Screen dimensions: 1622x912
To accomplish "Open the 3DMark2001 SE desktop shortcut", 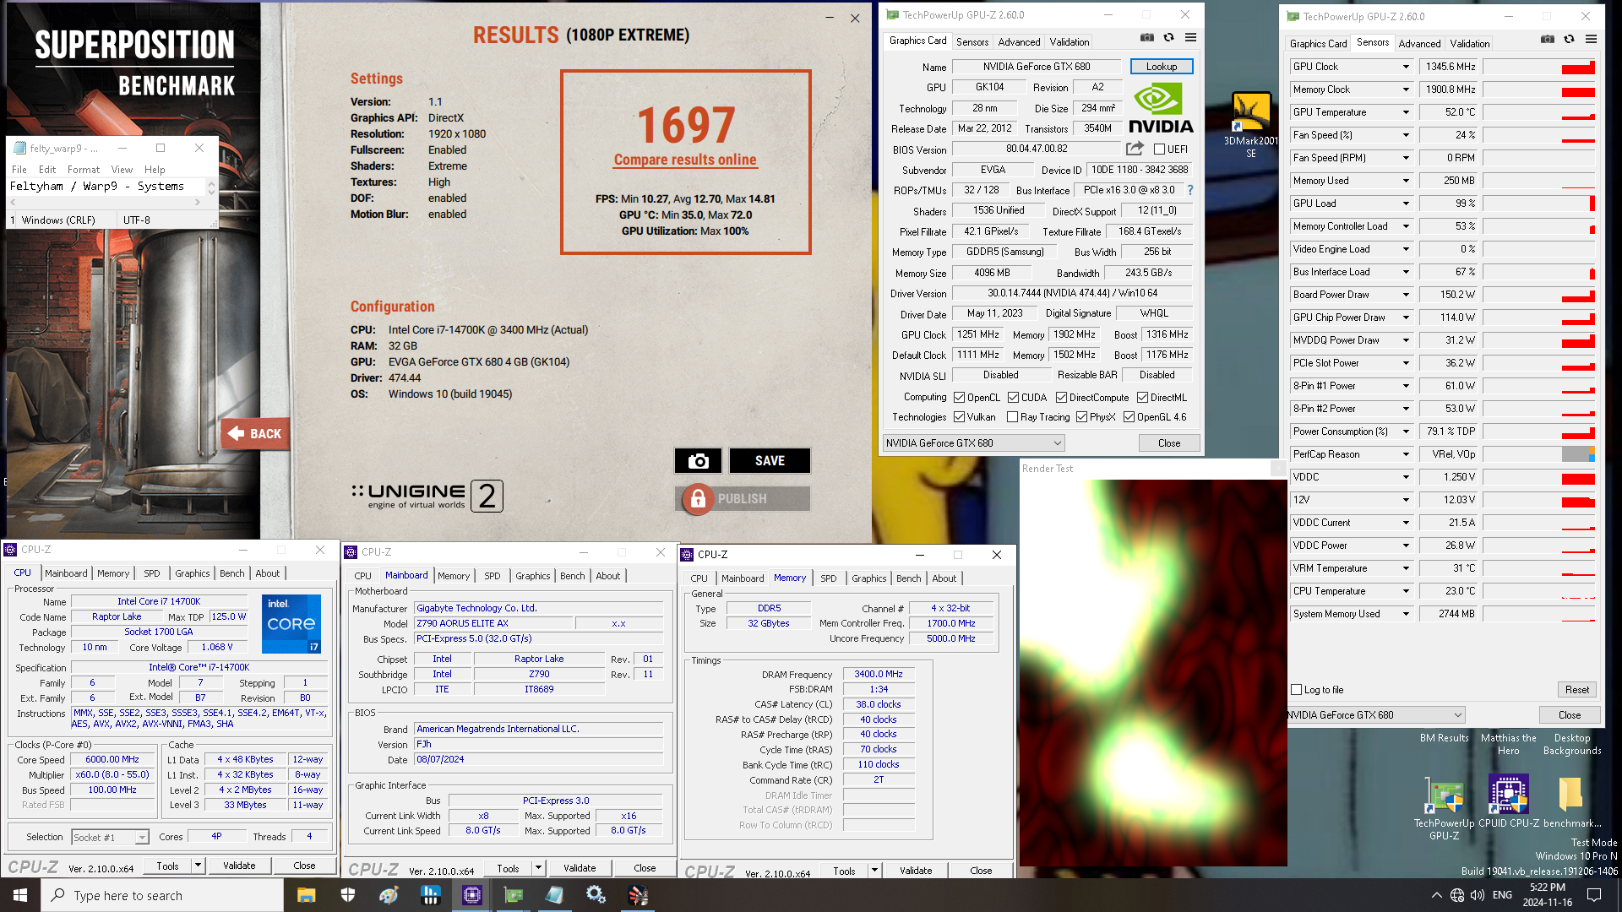I will coord(1251,125).
